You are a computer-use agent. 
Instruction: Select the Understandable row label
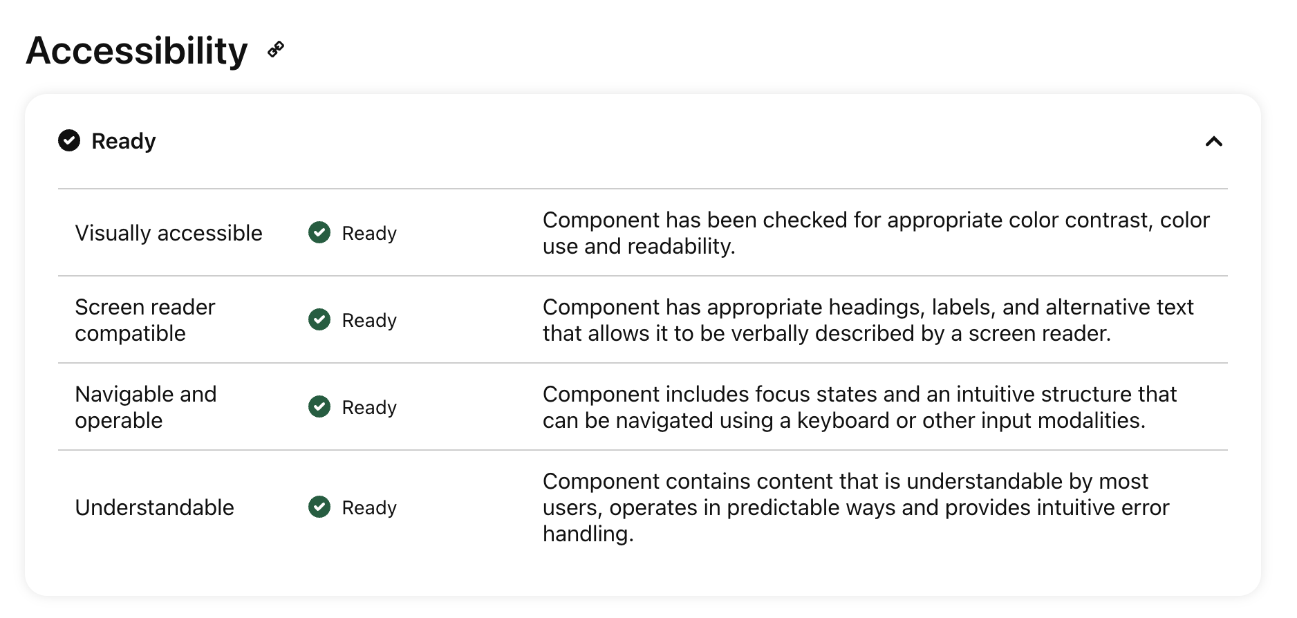[x=154, y=507]
